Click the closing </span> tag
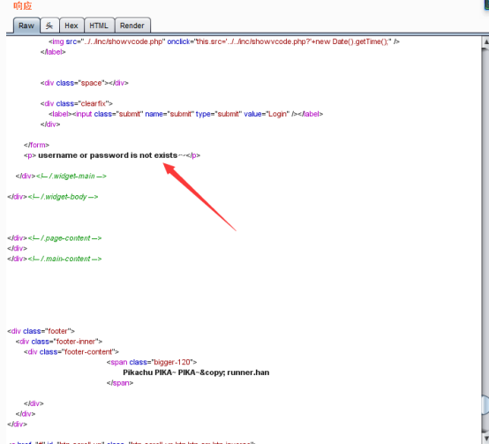 click(x=120, y=383)
